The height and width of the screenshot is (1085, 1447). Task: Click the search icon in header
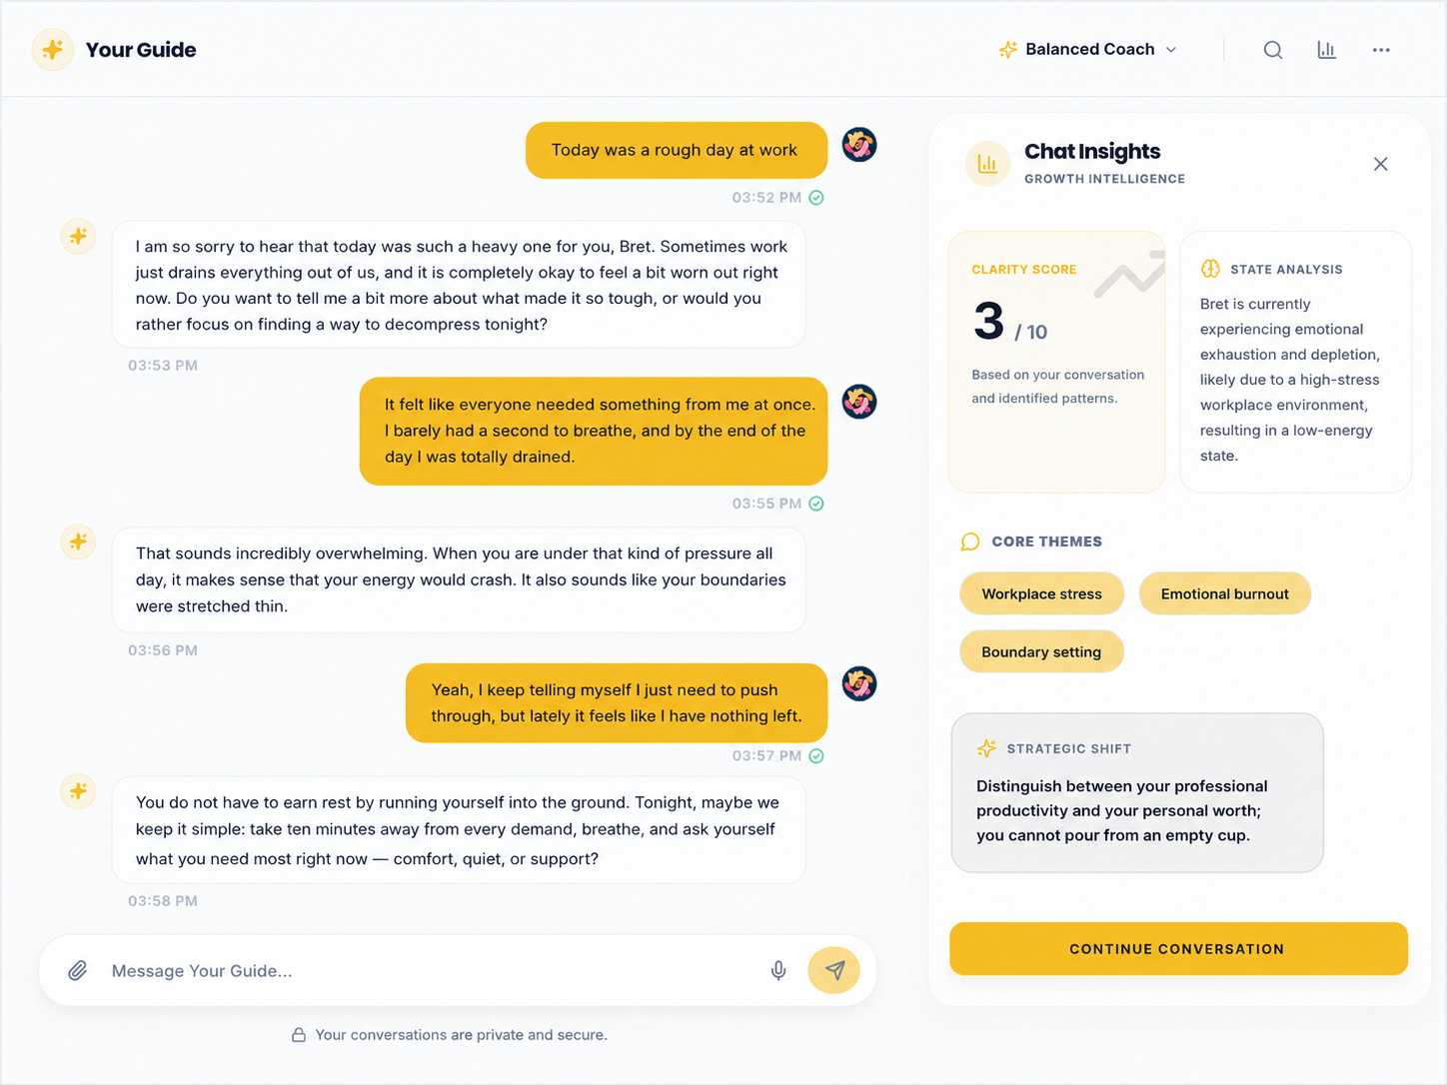point(1272,50)
